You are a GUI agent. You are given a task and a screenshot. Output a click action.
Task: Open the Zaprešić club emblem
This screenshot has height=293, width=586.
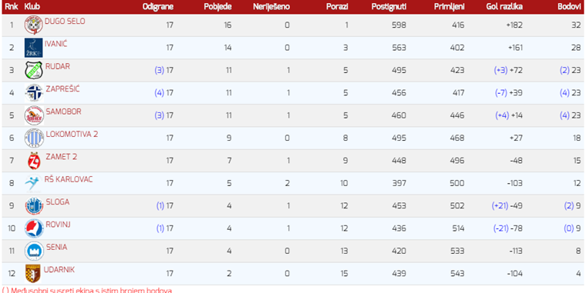[x=34, y=93]
